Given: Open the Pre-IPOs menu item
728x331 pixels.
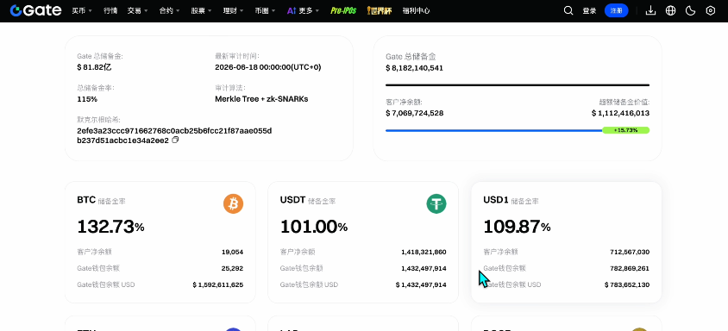Looking at the screenshot, I should point(343,10).
